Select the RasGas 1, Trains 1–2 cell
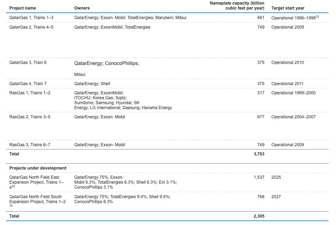 pyautogui.click(x=30, y=93)
